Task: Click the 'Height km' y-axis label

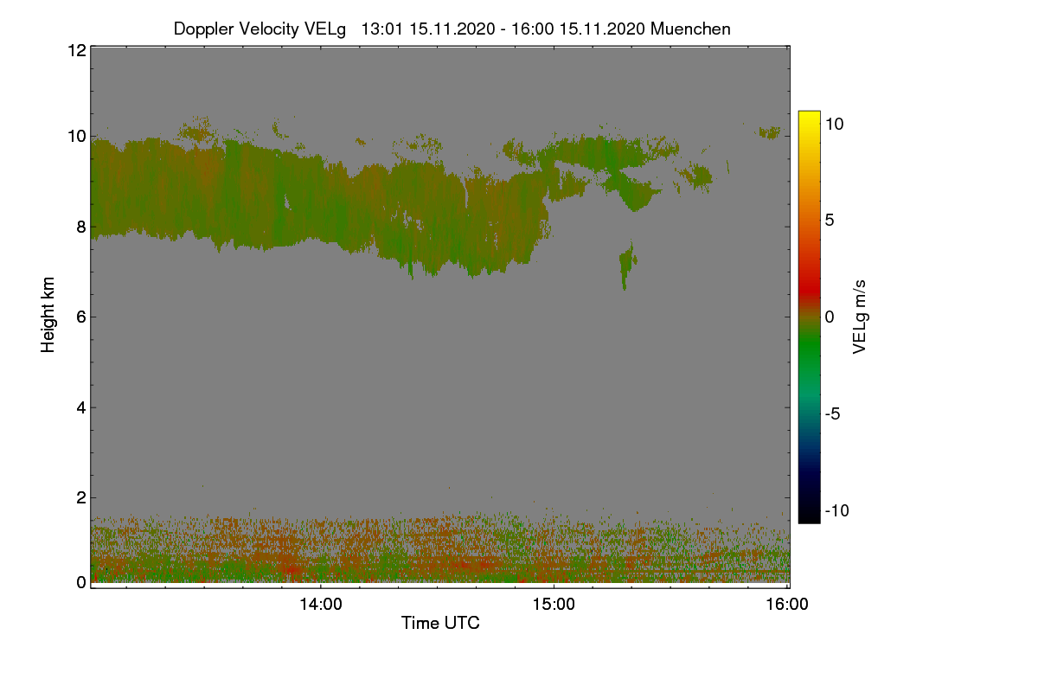Action: pos(48,315)
